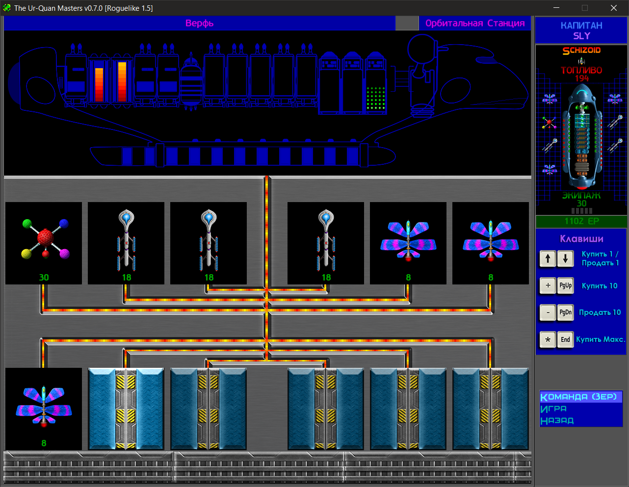Click the gray box beside Орбитальная Станция
This screenshot has width=629, height=487.
pos(407,23)
